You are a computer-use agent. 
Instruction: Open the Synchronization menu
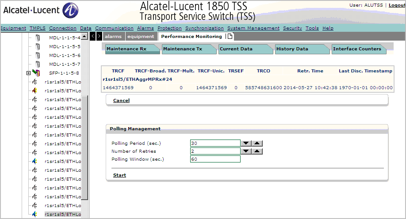tap(204, 28)
